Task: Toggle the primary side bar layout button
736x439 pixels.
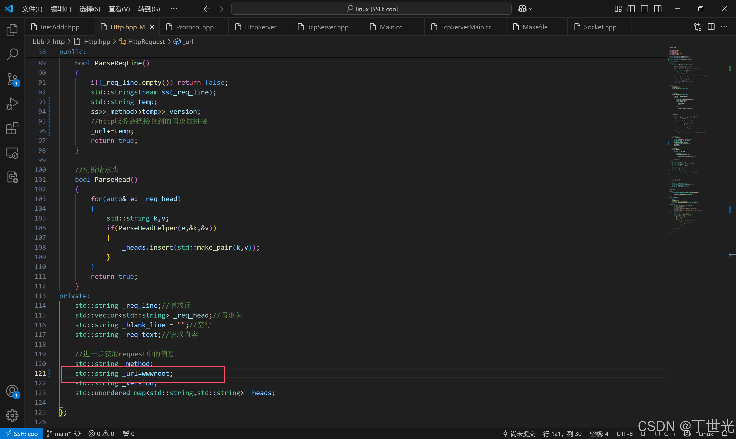Action: (631, 9)
